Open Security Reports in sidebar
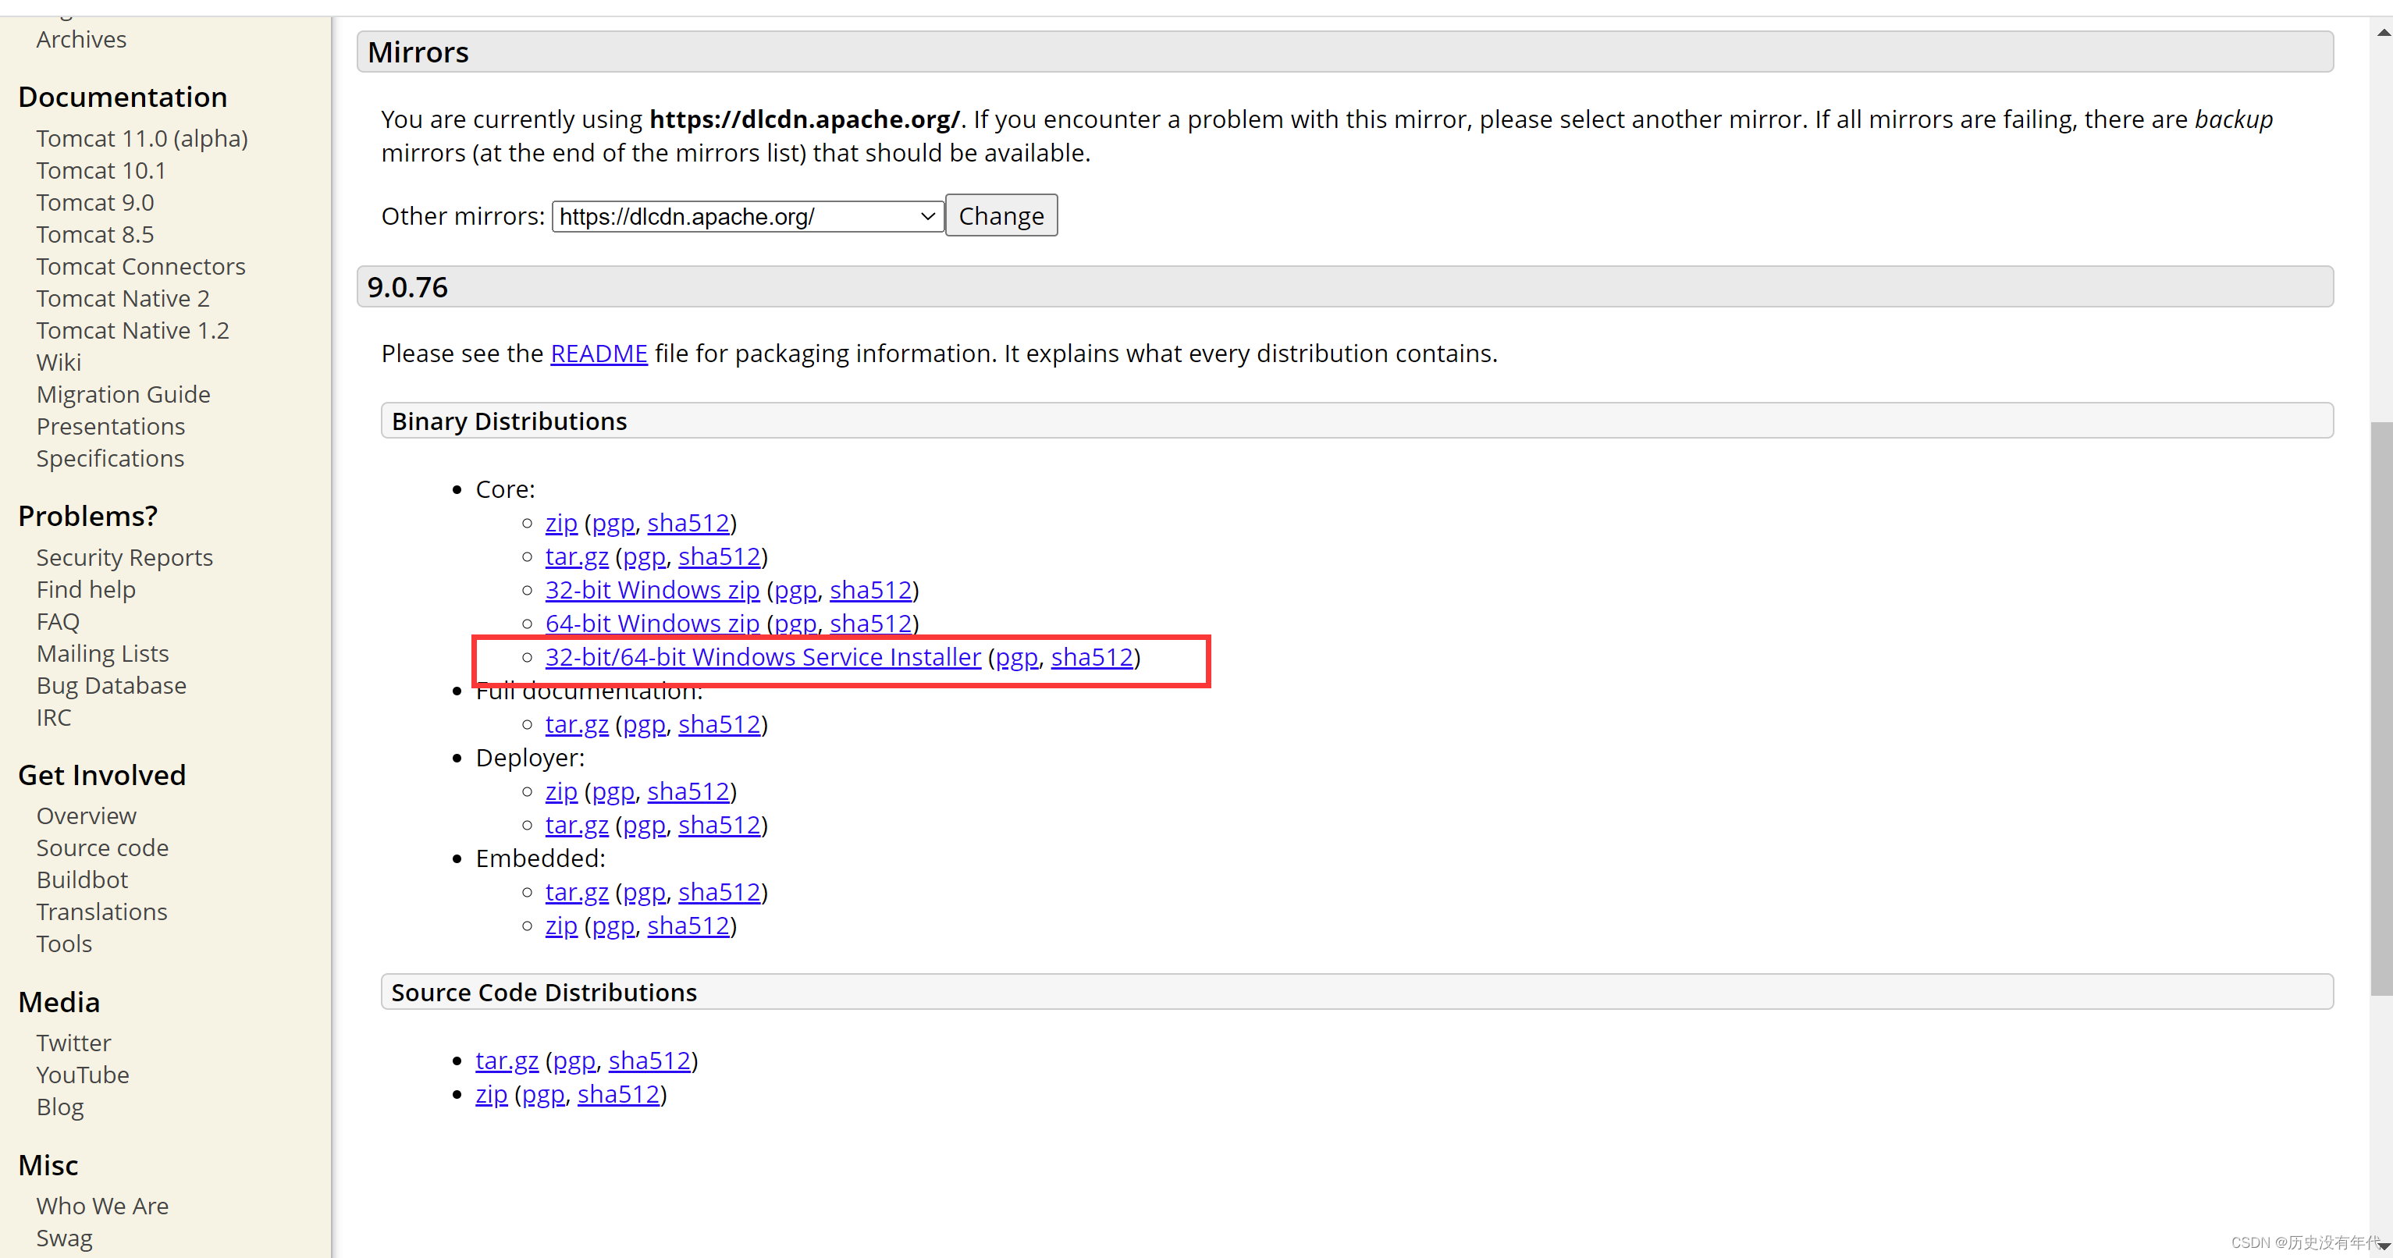2393x1258 pixels. click(124, 557)
